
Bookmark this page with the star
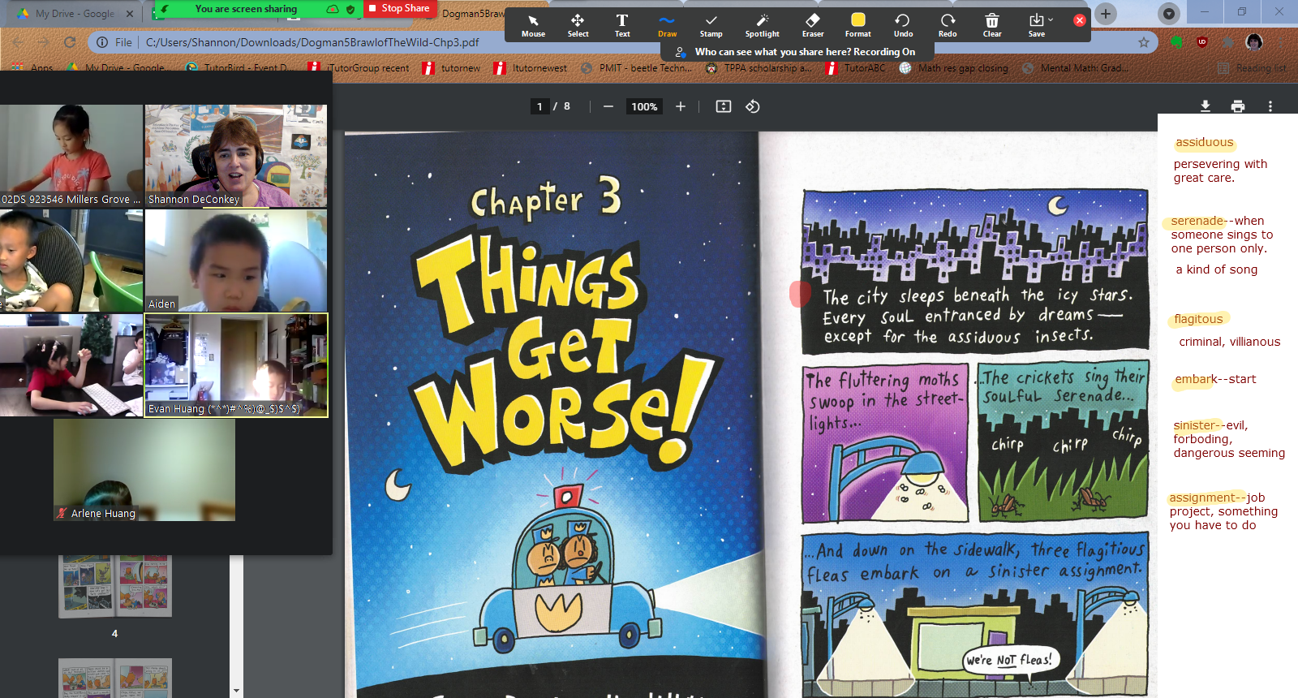point(1144,42)
